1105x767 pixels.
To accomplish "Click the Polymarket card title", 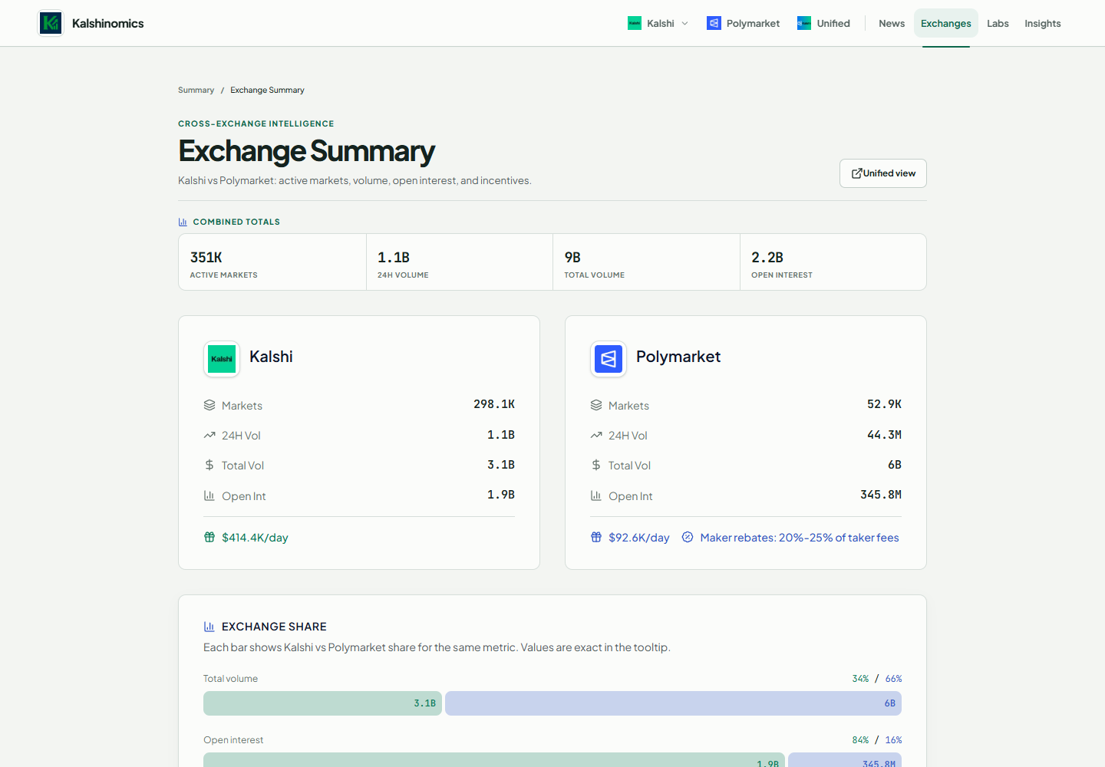I will click(x=678, y=357).
